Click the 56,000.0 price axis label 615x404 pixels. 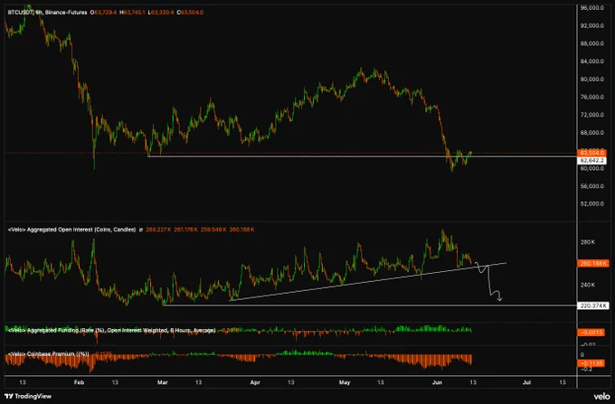click(x=591, y=186)
